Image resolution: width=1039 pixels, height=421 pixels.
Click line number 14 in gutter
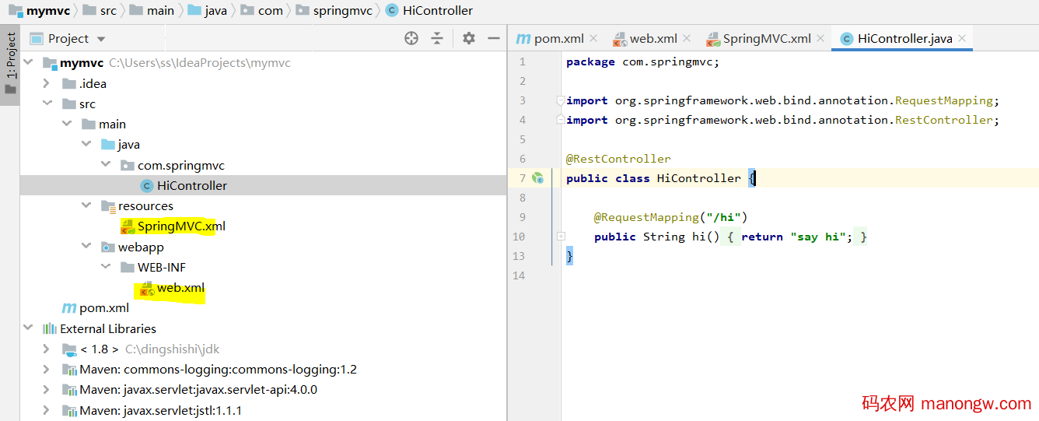pyautogui.click(x=519, y=275)
